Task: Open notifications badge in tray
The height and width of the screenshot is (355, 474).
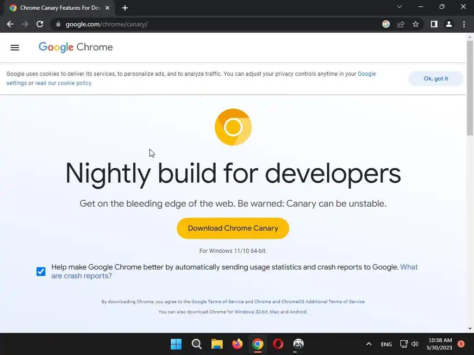Action: click(x=461, y=344)
